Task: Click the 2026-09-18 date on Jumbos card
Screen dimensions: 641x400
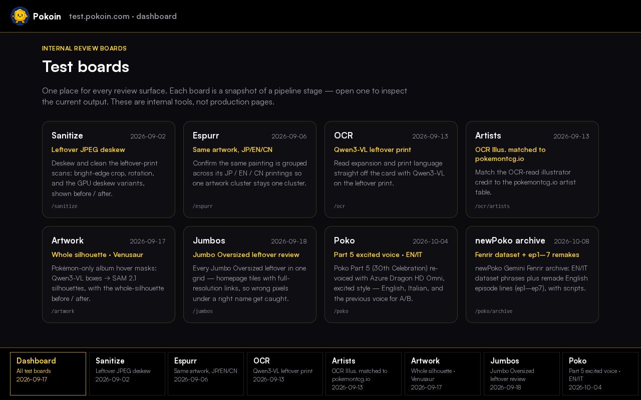Action: [x=289, y=241]
